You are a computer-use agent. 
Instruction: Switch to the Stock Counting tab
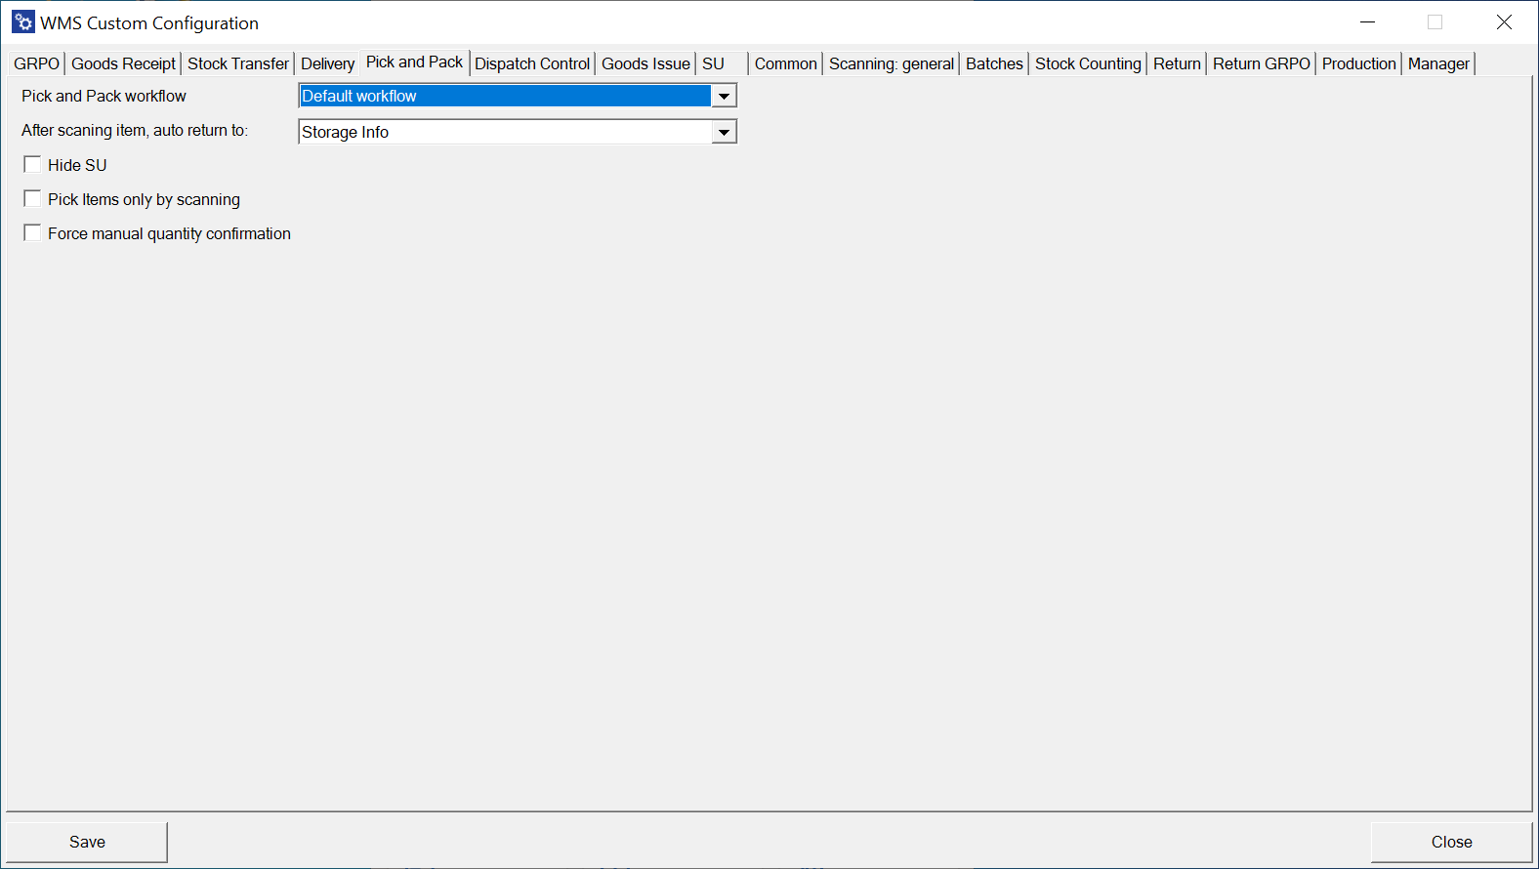click(1088, 63)
